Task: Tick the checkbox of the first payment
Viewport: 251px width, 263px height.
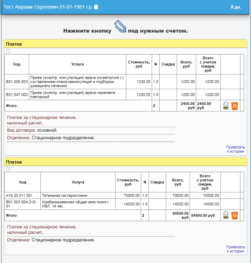Action: tap(8, 51)
